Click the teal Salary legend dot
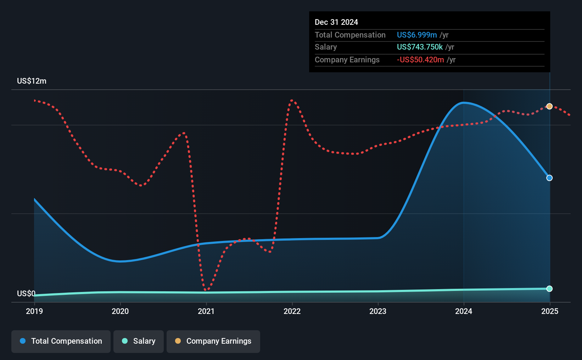The width and height of the screenshot is (582, 360). coord(125,341)
